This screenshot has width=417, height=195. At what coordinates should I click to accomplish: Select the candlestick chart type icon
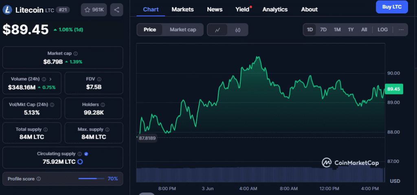pos(238,30)
